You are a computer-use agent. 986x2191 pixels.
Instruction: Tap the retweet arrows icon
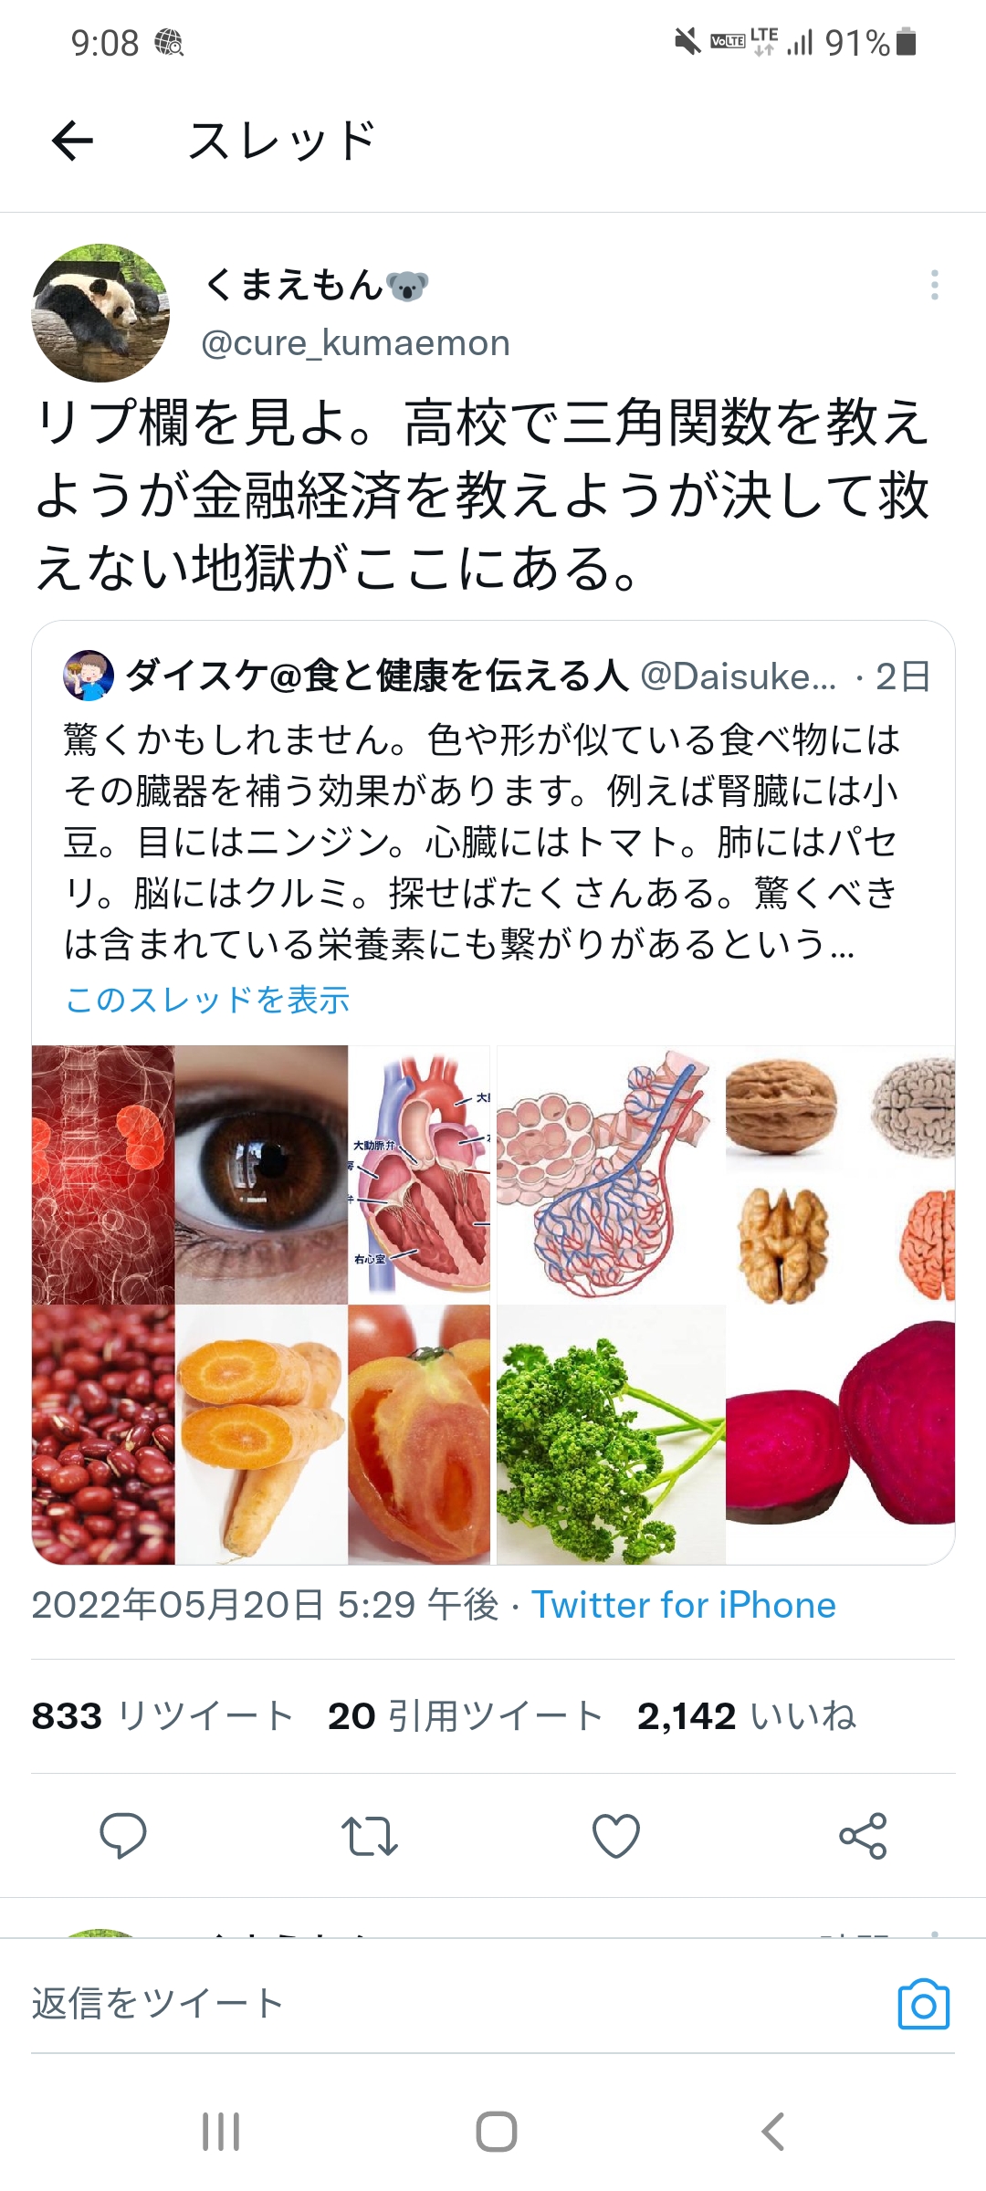[370, 1836]
